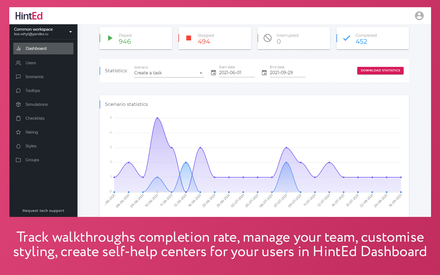The width and height of the screenshot is (440, 275).
Task: Click the kos-whyt@yandex.ru workspace email
Action: click(31, 34)
